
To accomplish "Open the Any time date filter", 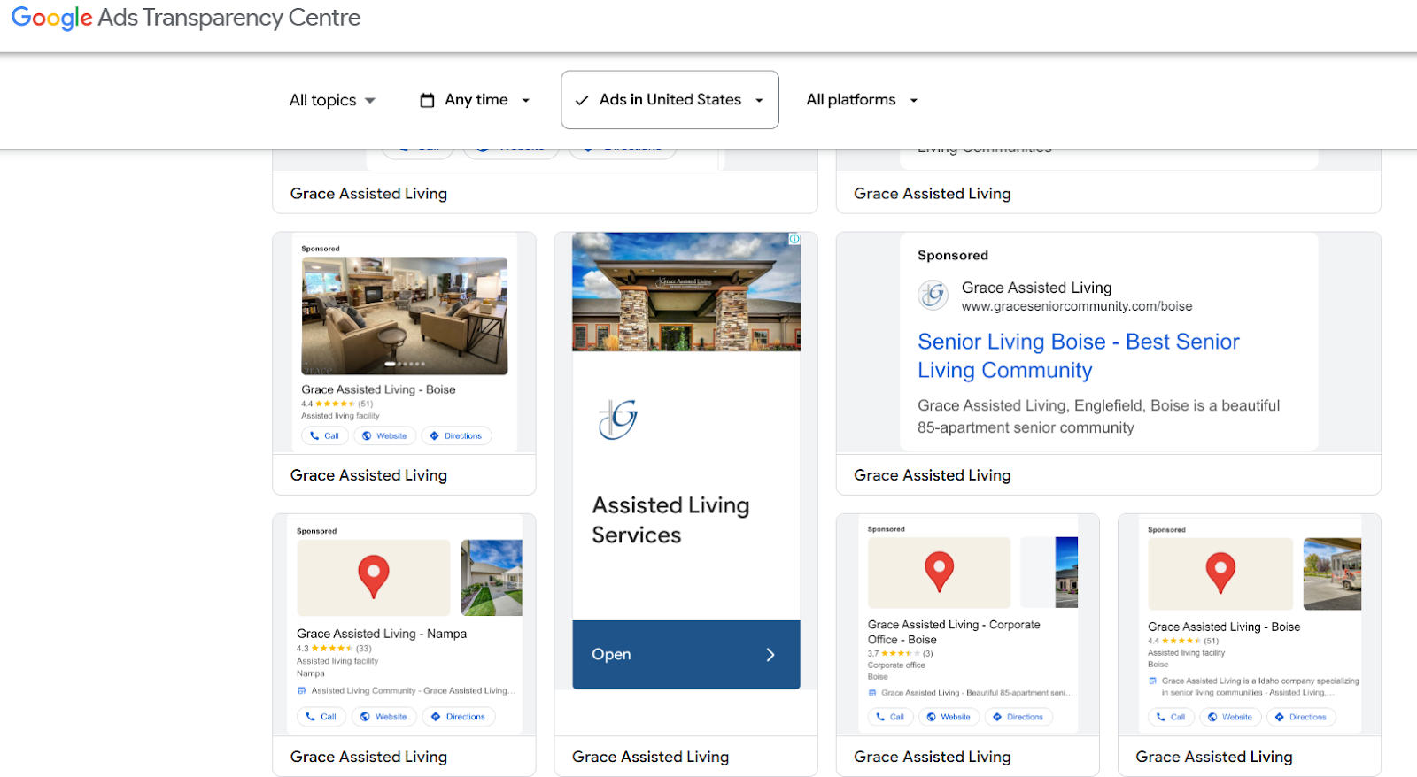I will pos(475,100).
